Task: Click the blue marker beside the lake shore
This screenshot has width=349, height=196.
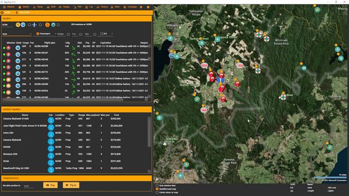Action: click(172, 56)
